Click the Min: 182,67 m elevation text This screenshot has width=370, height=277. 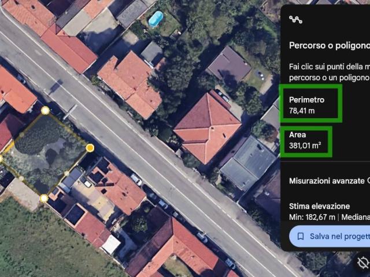click(313, 218)
